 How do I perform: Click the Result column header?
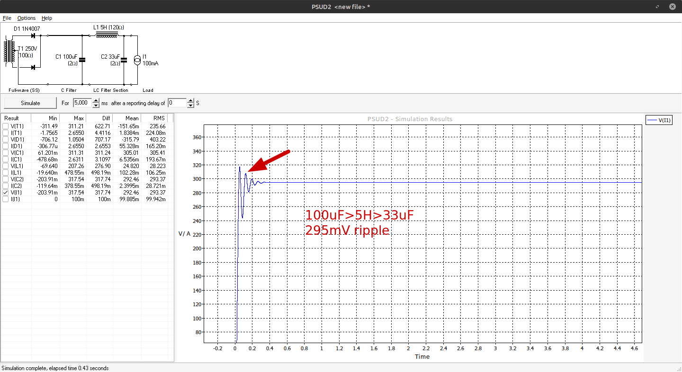click(x=16, y=118)
